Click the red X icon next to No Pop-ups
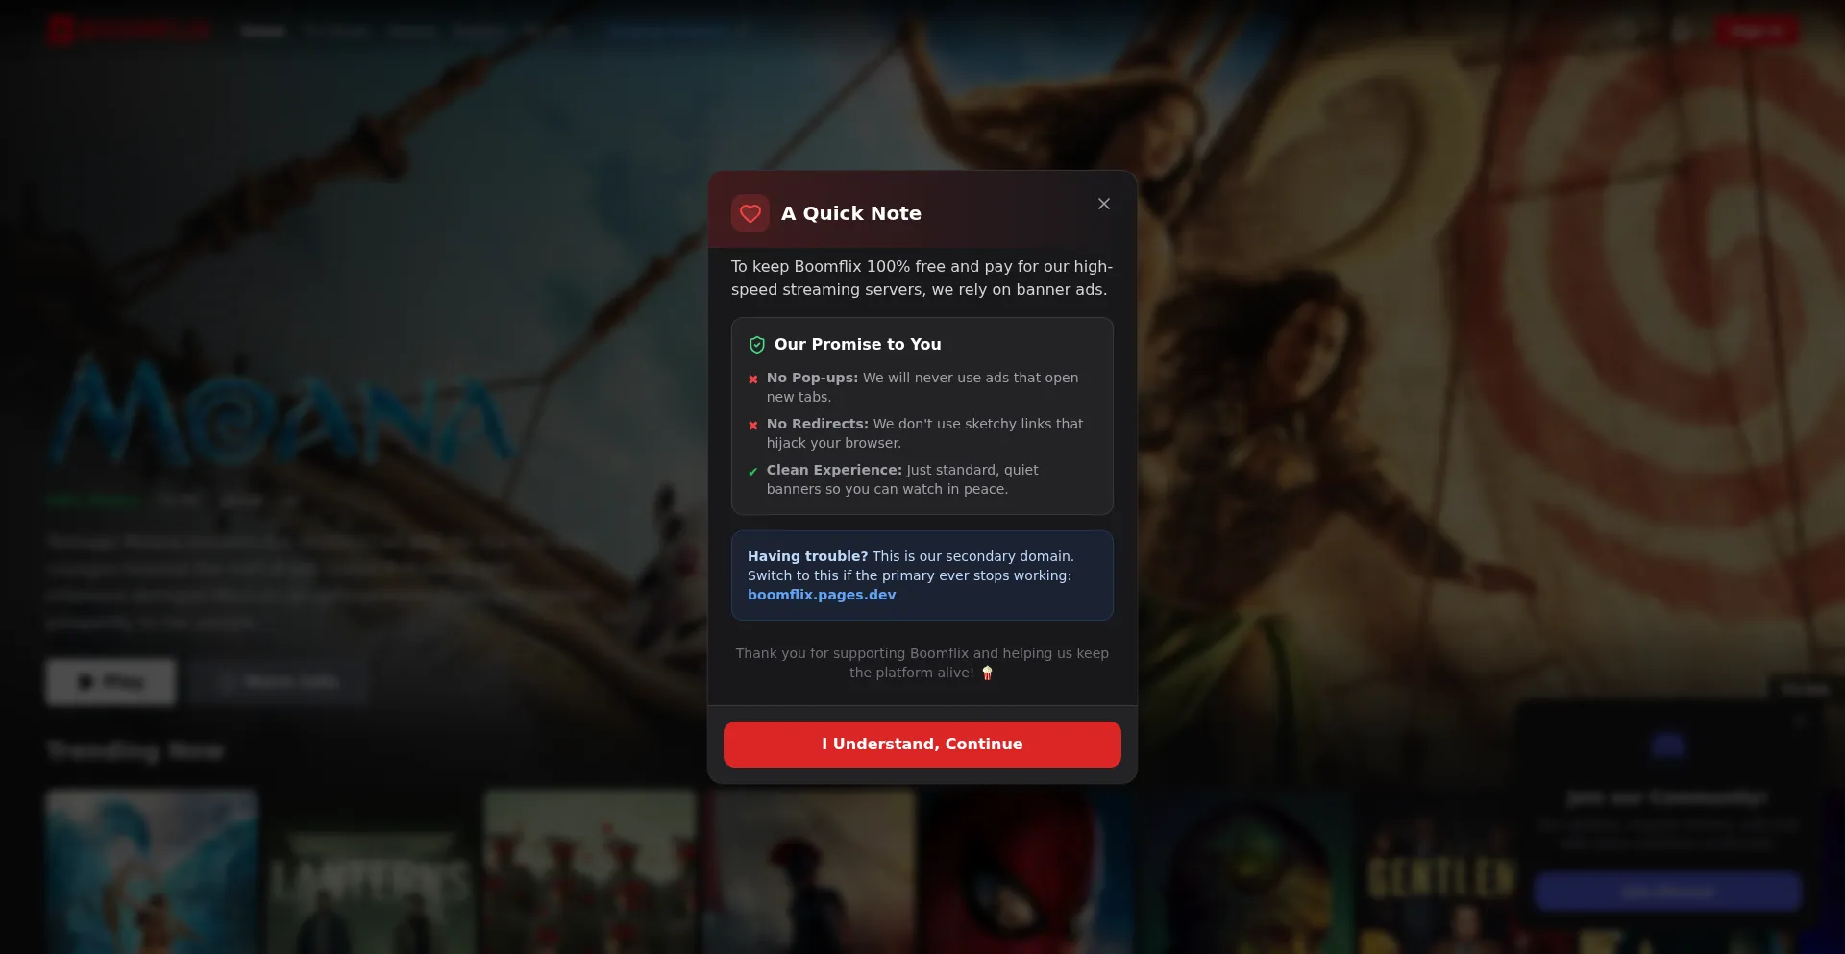 [753, 379]
